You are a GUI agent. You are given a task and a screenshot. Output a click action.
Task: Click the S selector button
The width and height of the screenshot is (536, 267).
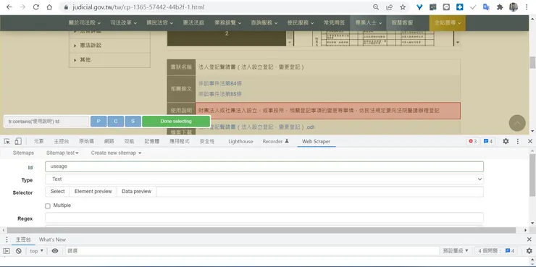(133, 122)
